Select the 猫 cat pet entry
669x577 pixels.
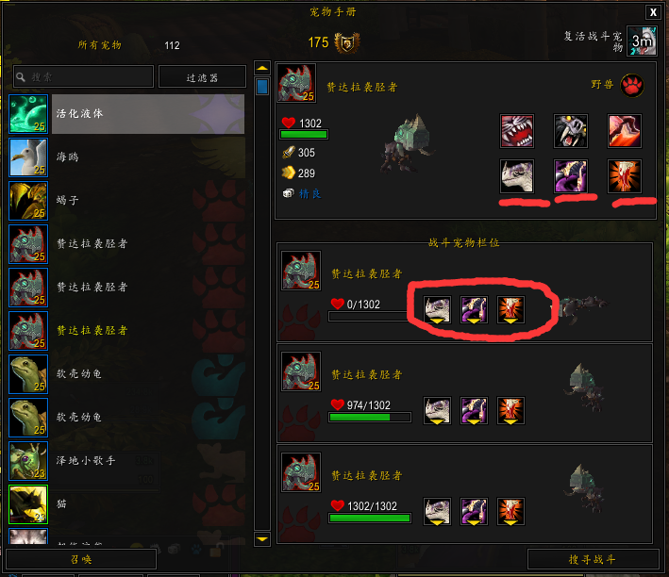126,504
